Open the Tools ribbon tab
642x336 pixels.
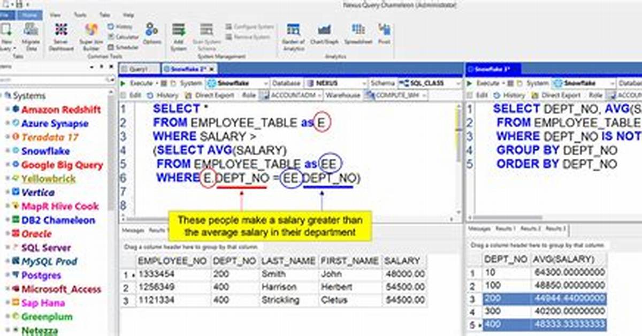point(80,15)
